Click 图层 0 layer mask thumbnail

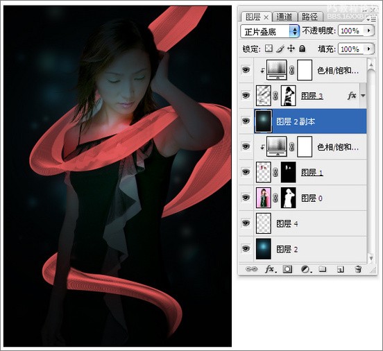pos(289,198)
